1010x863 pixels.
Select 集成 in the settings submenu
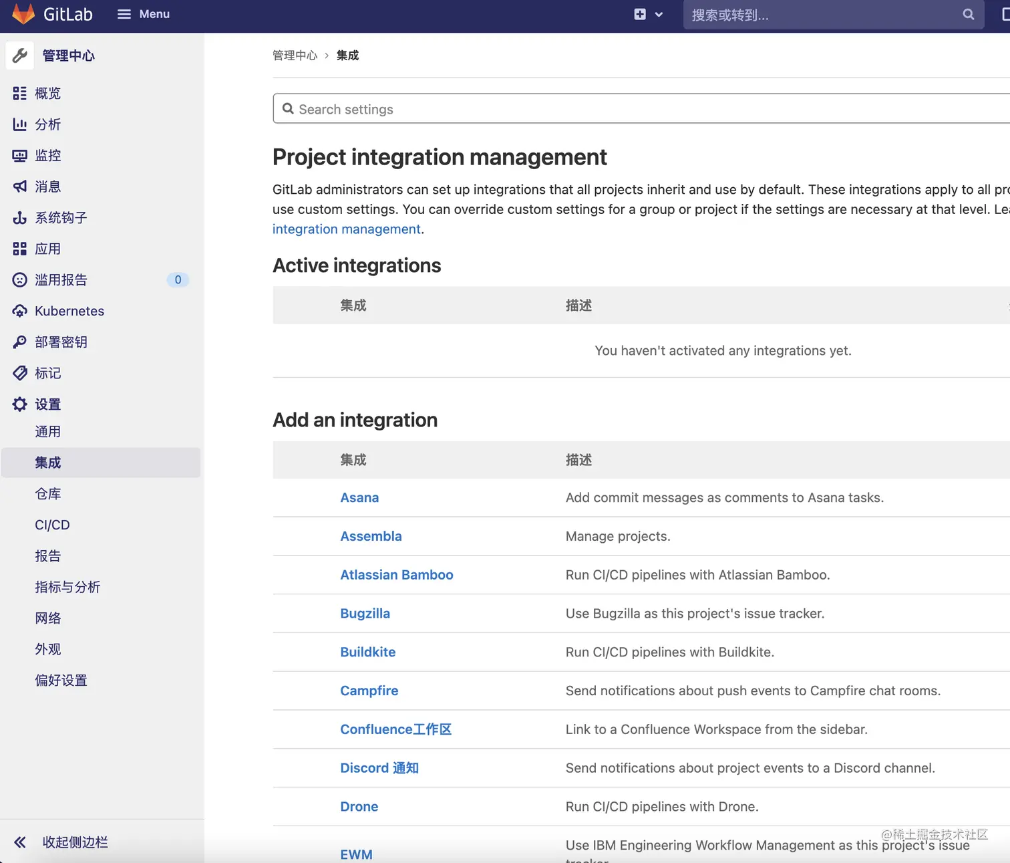101,463
